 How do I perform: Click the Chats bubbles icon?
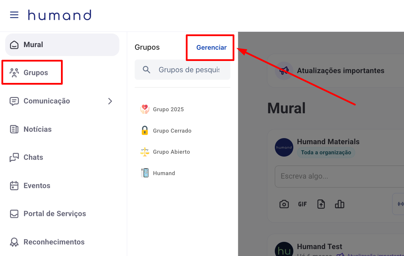click(14, 157)
